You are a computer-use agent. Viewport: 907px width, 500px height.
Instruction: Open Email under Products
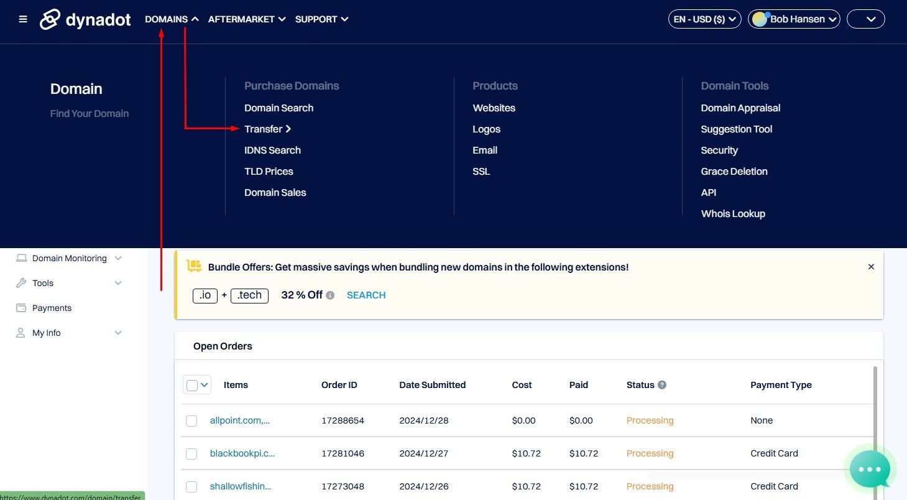[485, 150]
